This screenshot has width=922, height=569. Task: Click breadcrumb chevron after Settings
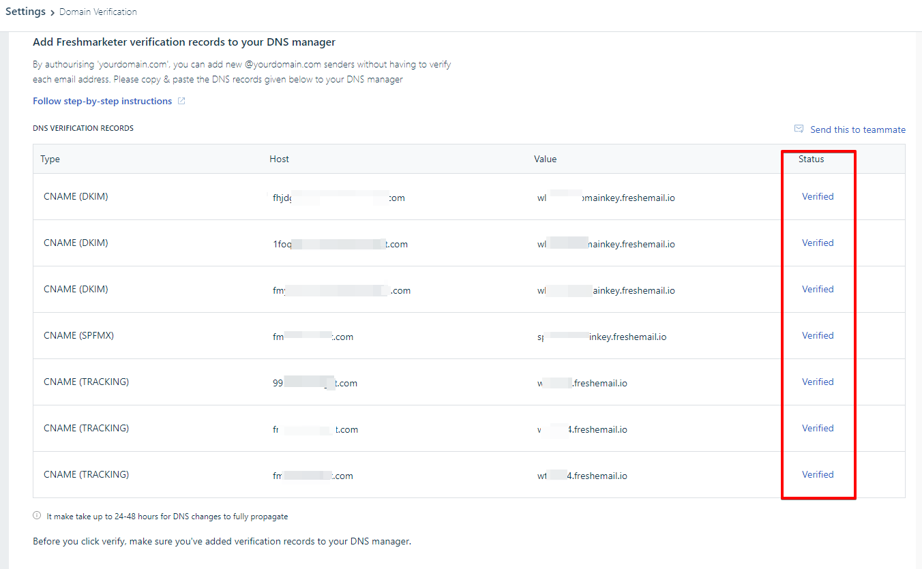pyautogui.click(x=53, y=13)
